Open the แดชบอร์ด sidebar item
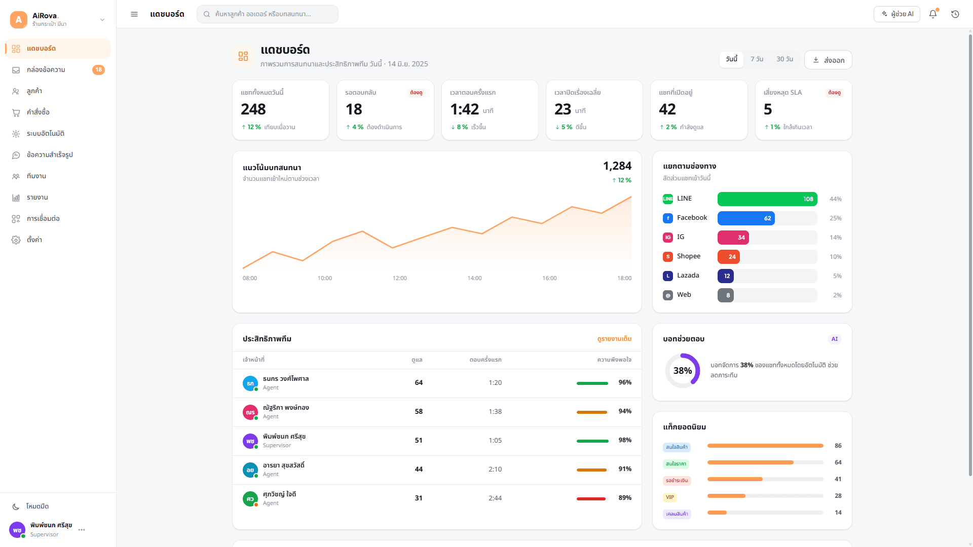The height and width of the screenshot is (547, 973). click(x=58, y=49)
